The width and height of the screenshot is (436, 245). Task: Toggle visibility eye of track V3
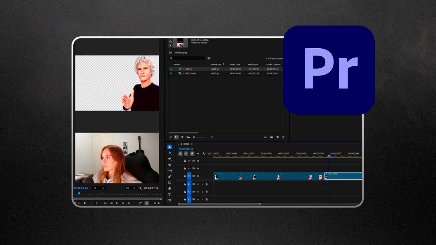point(198,161)
